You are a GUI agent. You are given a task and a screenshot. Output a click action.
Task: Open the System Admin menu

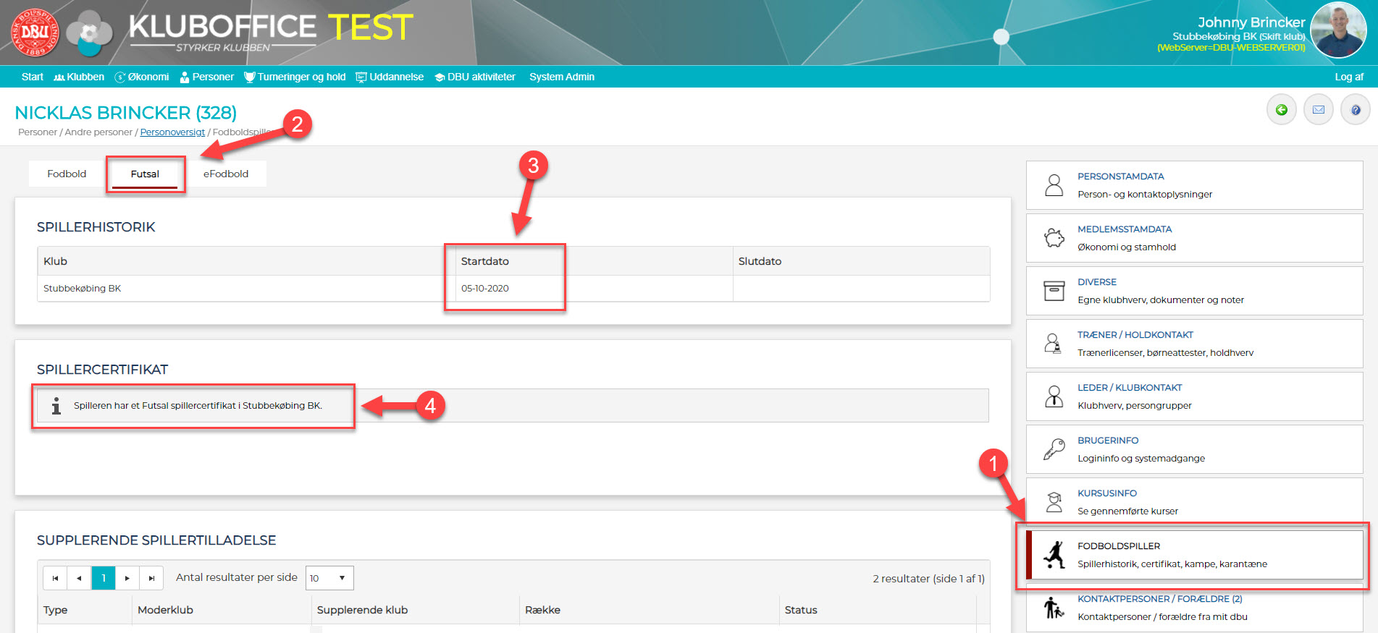(562, 77)
